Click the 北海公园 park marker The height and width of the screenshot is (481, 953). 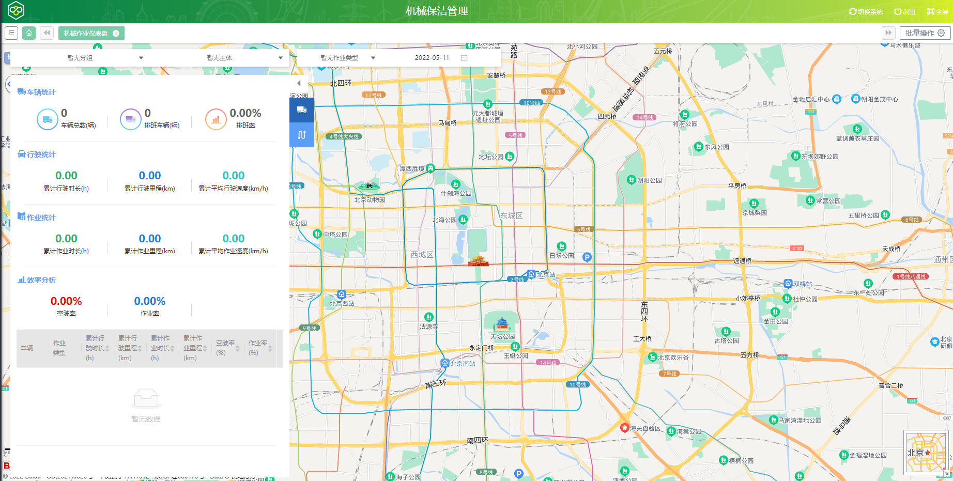(463, 220)
